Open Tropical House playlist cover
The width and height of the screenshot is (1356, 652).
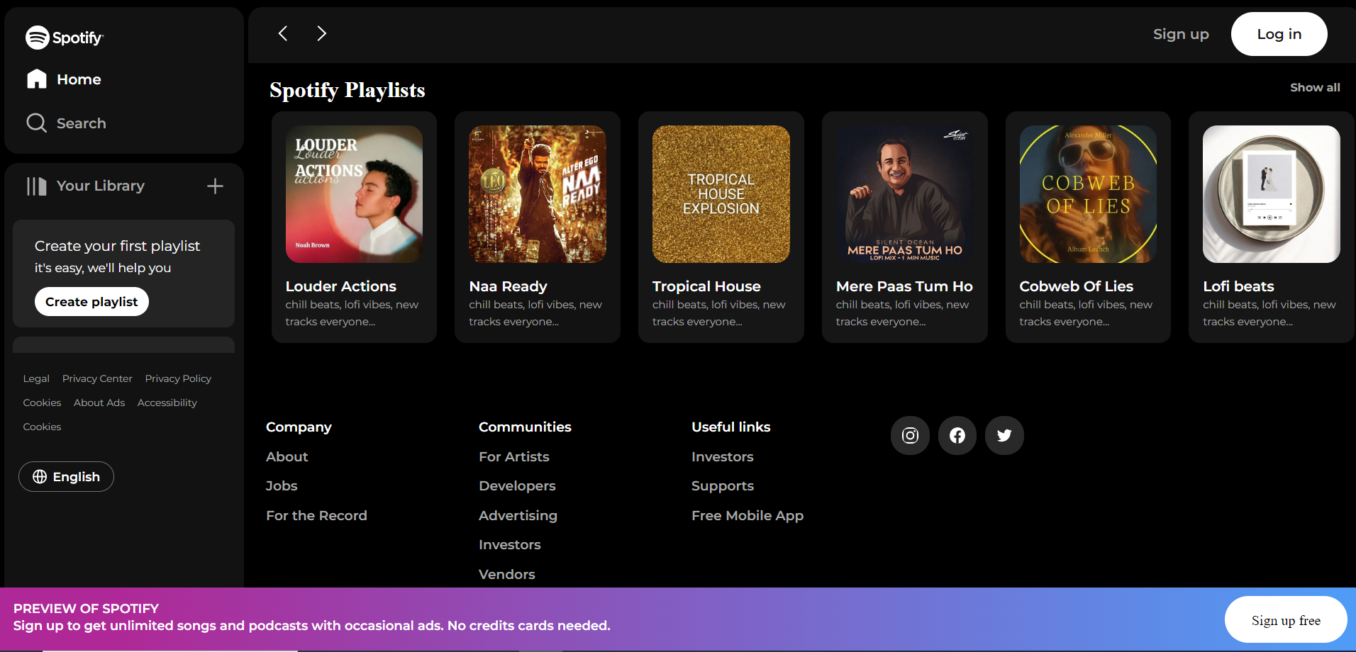coord(721,194)
